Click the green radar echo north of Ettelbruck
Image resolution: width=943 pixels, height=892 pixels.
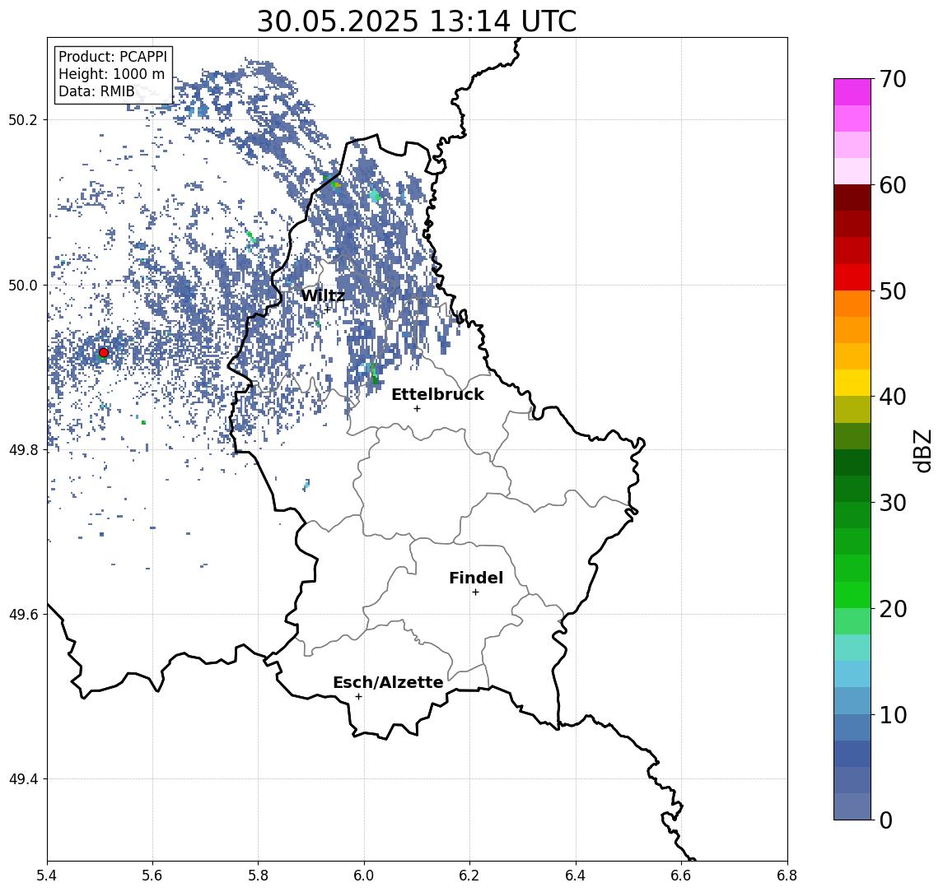(375, 375)
